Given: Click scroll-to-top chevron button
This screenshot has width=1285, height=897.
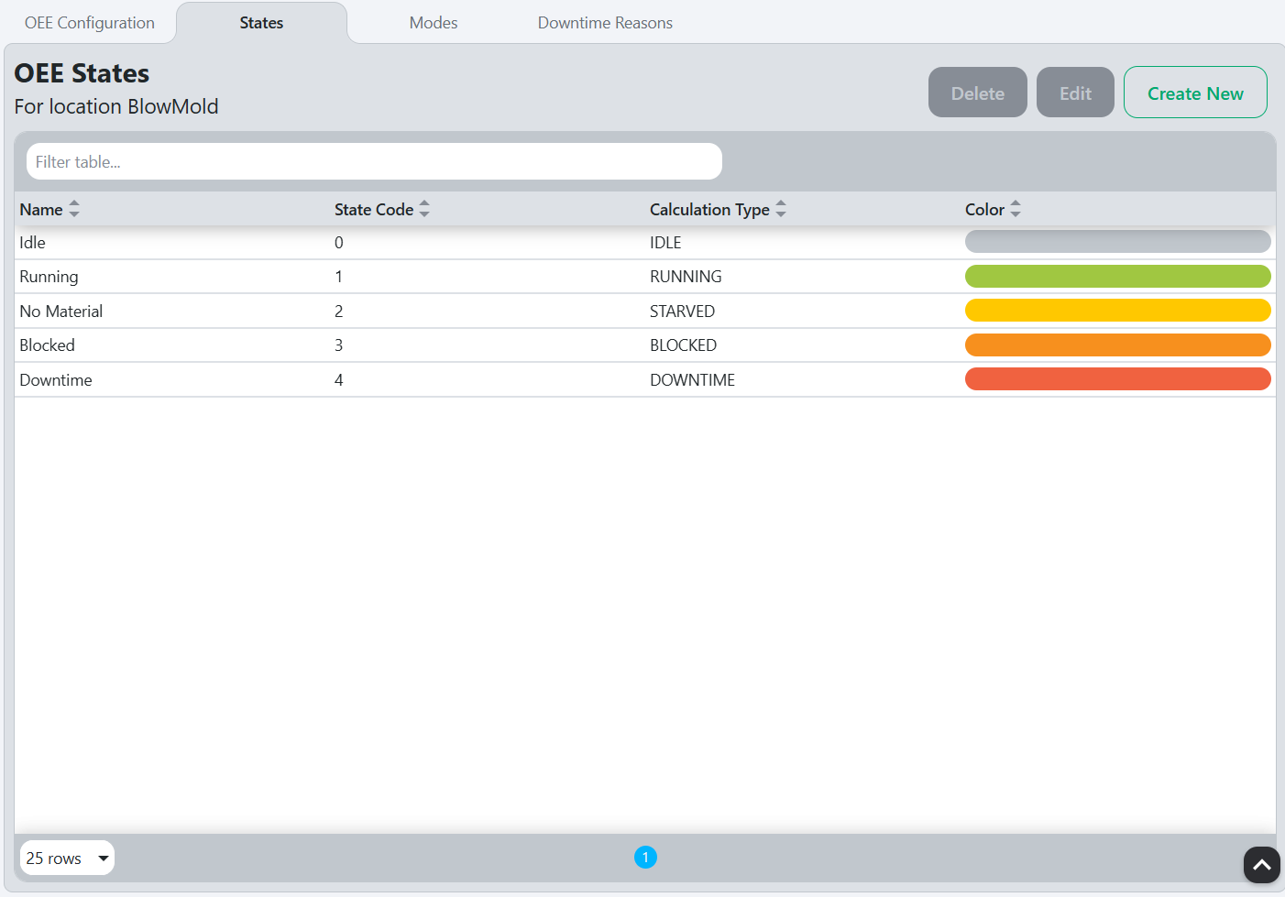Looking at the screenshot, I should click(x=1262, y=865).
